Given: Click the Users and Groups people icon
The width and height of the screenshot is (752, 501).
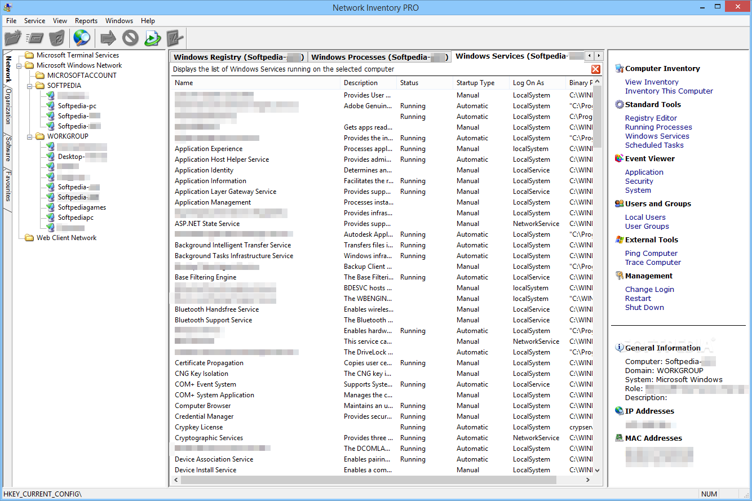Looking at the screenshot, I should [620, 203].
